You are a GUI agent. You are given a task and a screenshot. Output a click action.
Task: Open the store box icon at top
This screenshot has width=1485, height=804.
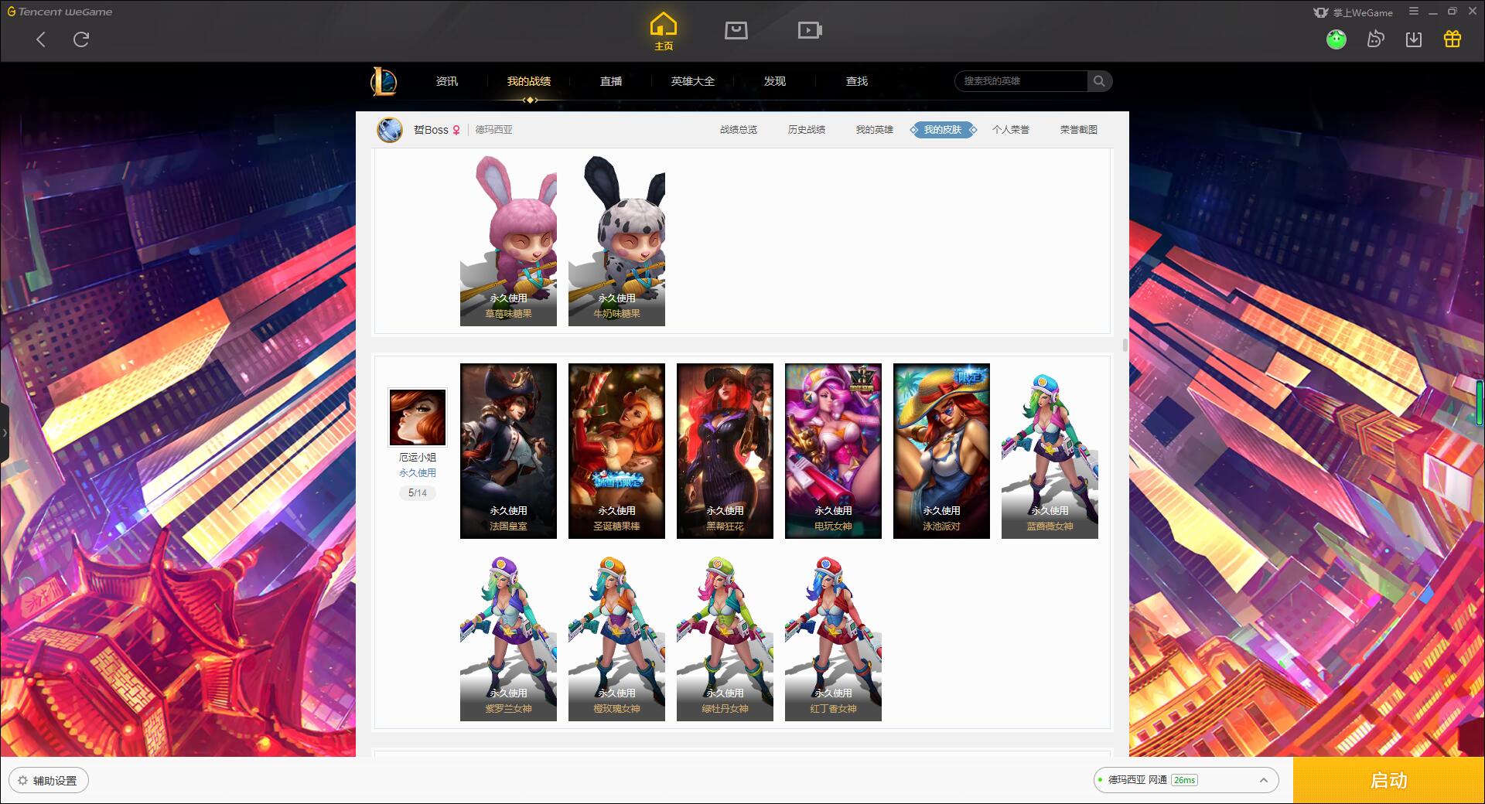736,31
